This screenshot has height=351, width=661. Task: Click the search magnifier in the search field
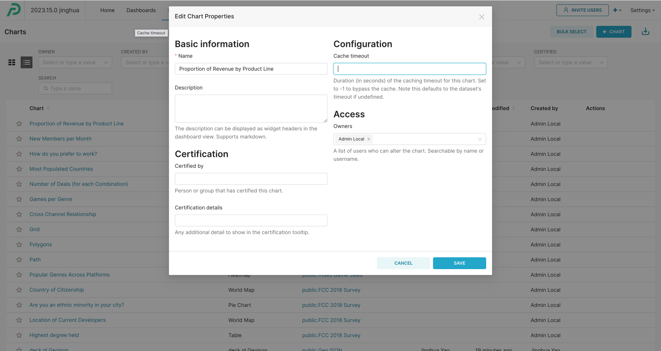pyautogui.click(x=46, y=88)
